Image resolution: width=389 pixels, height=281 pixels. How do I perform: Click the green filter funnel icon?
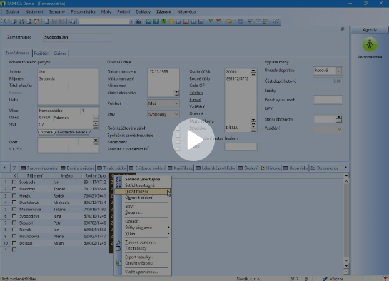[x=211, y=21]
